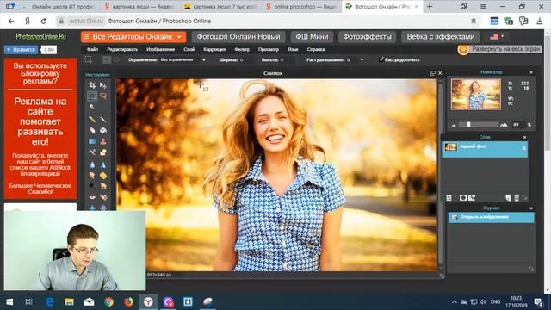Select the Magic Wand tool
This screenshot has width=551, height=310.
92,107
